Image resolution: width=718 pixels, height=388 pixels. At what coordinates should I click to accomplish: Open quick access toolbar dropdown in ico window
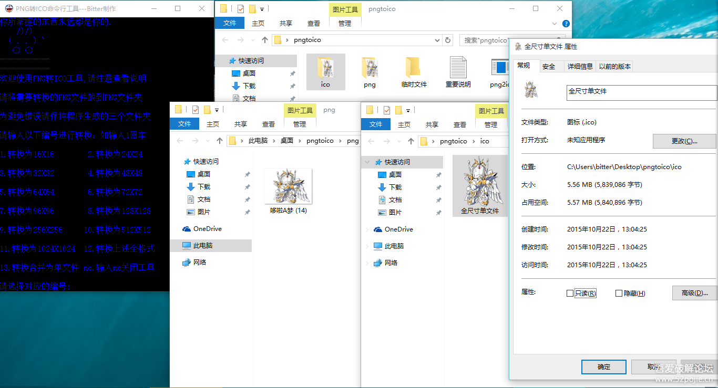[x=407, y=110]
